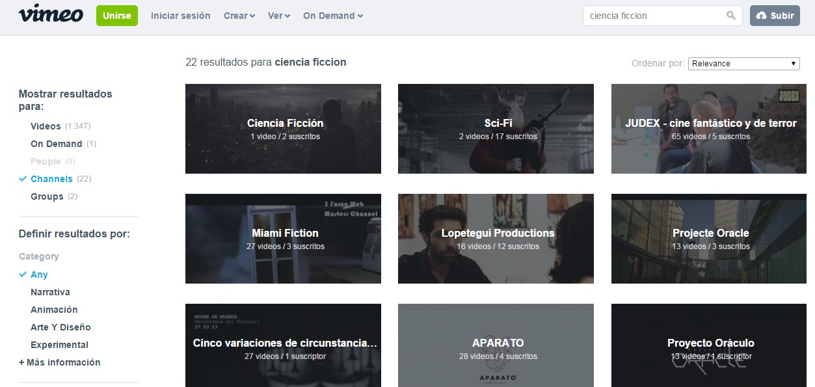Click the Subir upload button
This screenshot has width=815, height=387.
click(x=775, y=16)
